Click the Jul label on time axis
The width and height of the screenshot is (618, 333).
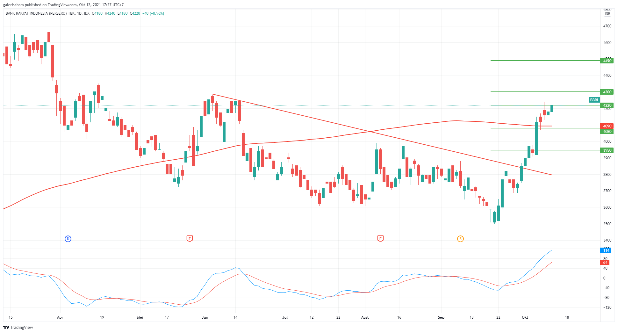[x=285, y=317]
